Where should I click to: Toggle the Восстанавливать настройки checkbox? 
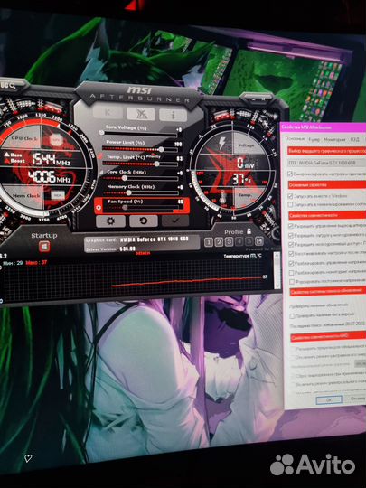coord(291,254)
